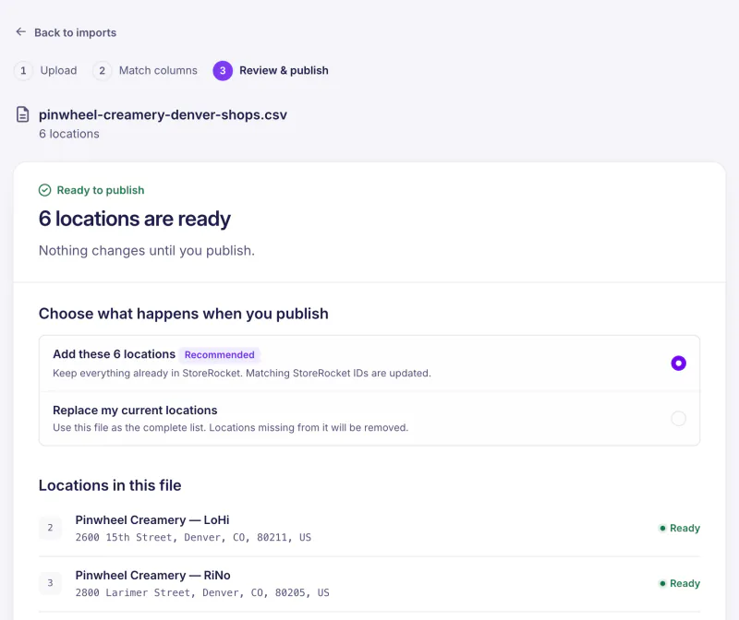Click green status dot on RiNo row
This screenshot has width=739, height=620.
[x=662, y=583]
